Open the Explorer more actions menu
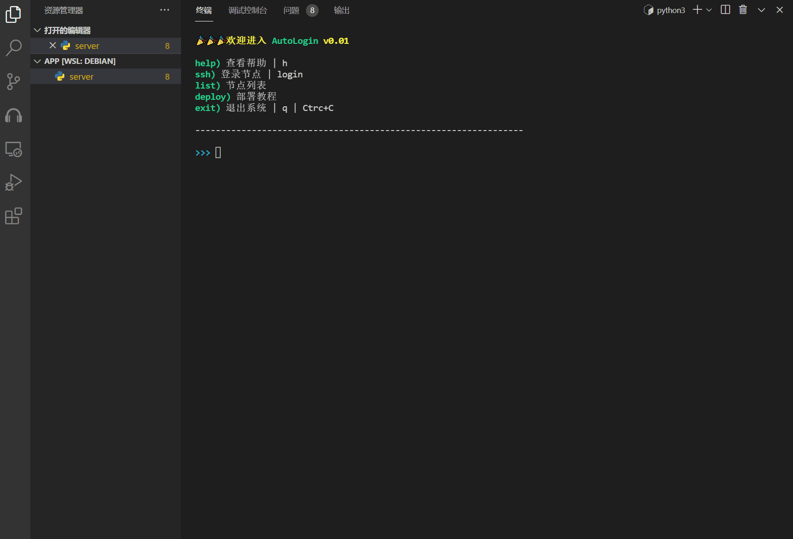Viewport: 793px width, 539px height. click(165, 10)
